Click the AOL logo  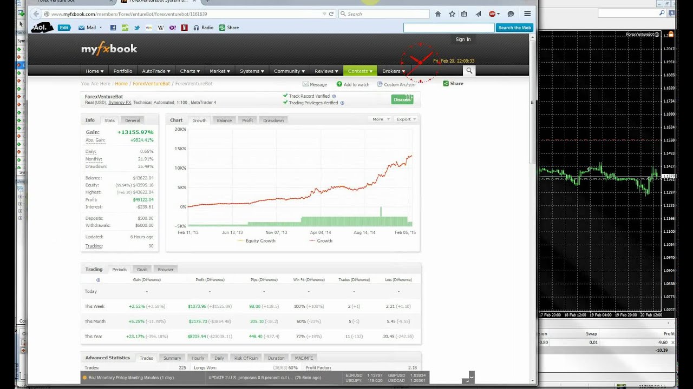pyautogui.click(x=42, y=28)
